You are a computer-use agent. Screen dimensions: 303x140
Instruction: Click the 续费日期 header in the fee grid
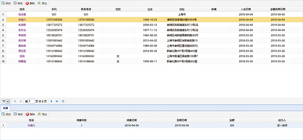click(x=131, y=120)
